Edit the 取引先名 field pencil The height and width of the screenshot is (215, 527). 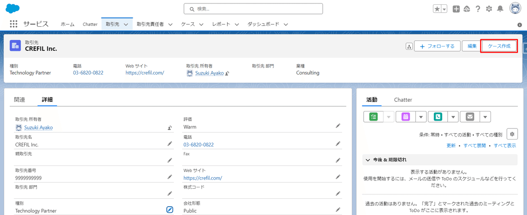click(x=170, y=143)
